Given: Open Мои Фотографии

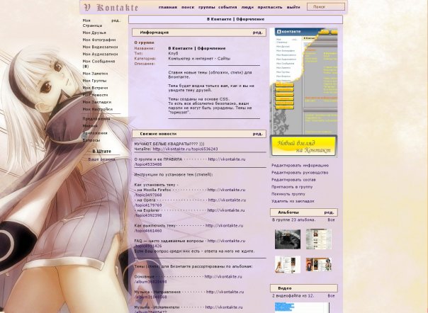Looking at the screenshot, I should tap(98, 40).
